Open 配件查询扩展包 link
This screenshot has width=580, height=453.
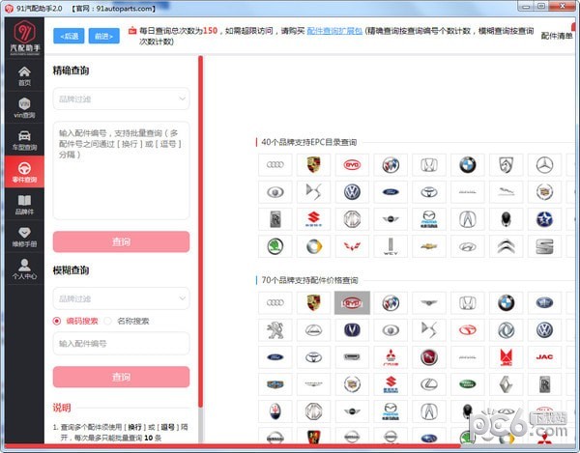[334, 31]
